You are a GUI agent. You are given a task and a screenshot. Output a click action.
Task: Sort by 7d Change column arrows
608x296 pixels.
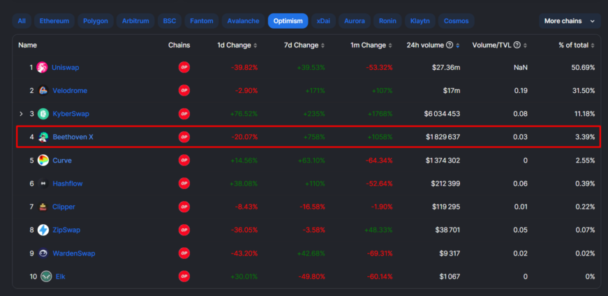point(322,45)
